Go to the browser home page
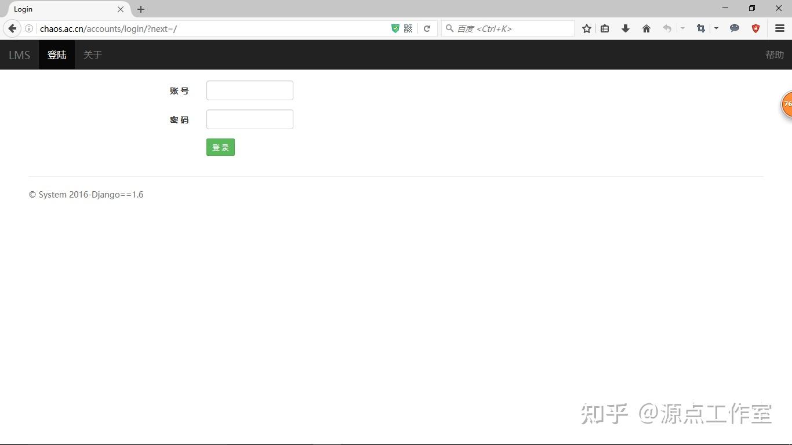 (x=646, y=28)
